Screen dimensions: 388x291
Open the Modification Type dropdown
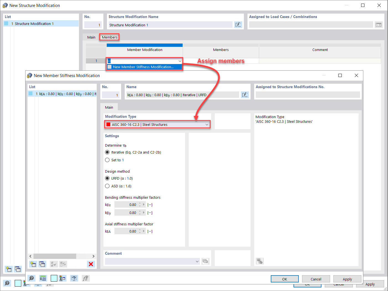click(x=157, y=124)
